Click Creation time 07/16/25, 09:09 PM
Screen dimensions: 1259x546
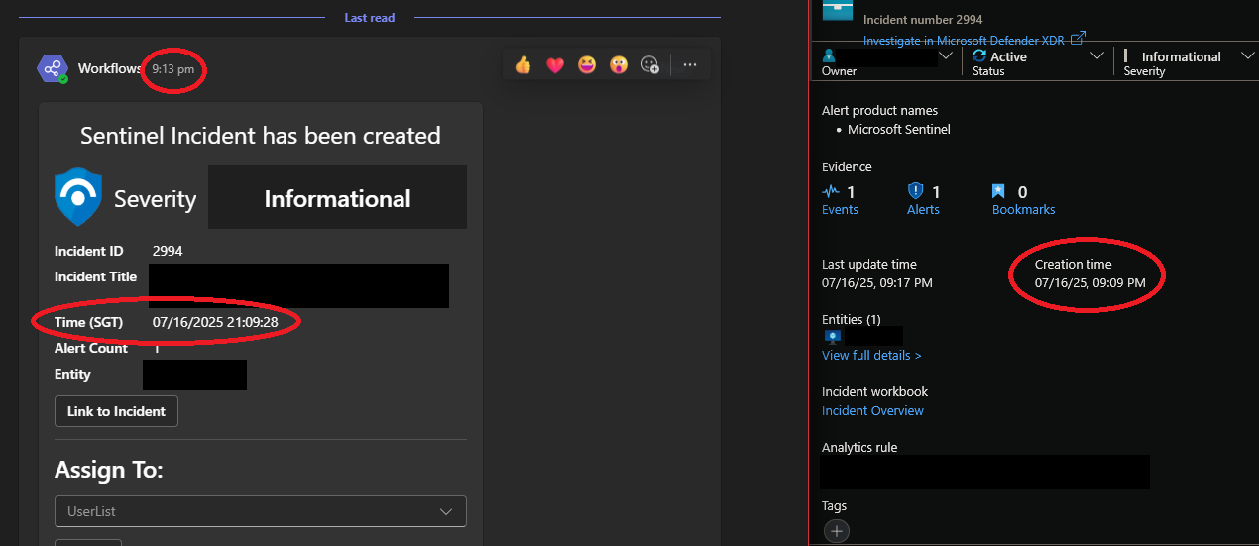click(1089, 282)
